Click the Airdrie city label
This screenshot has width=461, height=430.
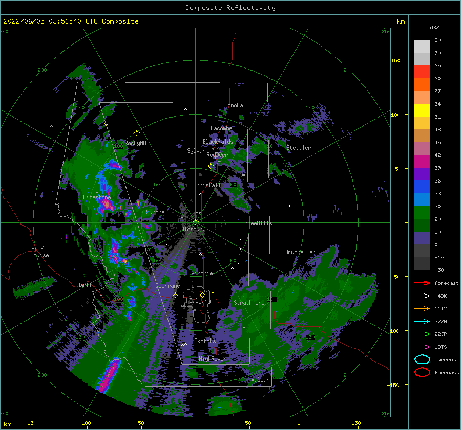click(202, 273)
